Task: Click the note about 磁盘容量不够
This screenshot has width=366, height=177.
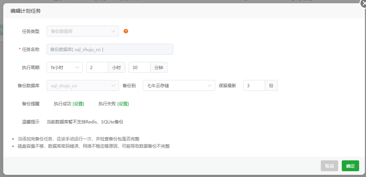Action: [x=94, y=146]
